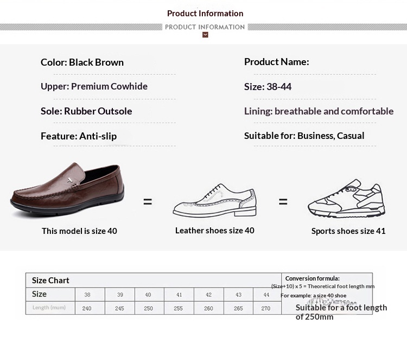
Task: Click the 'This model is size 40' caption
Action: point(79,231)
